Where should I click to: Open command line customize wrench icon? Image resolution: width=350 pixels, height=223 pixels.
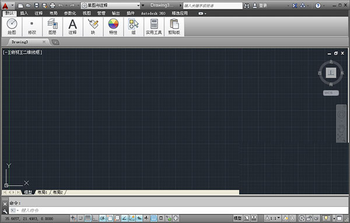5,211
